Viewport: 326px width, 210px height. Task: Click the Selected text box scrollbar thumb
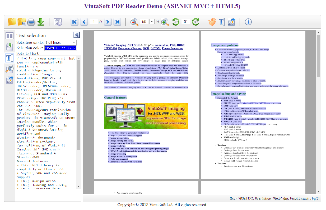pos(78,105)
